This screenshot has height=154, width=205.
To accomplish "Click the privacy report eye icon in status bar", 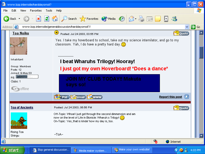I will (155, 142).
